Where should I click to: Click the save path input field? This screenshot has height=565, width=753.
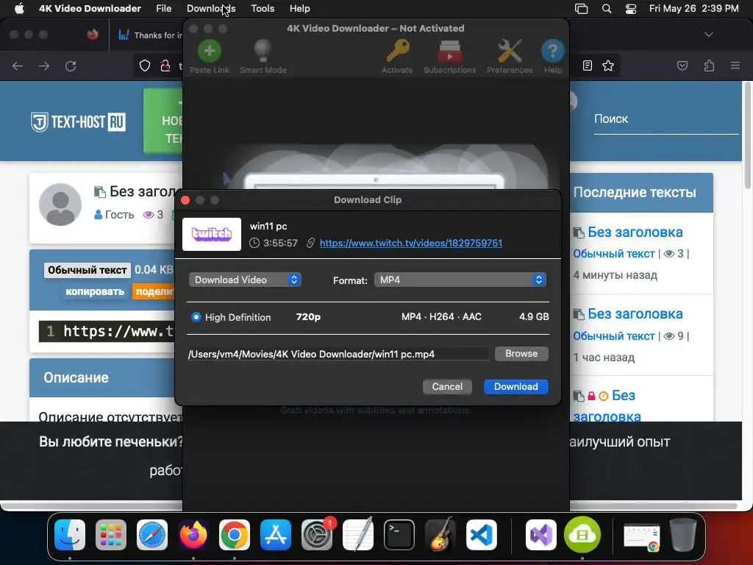(x=338, y=354)
